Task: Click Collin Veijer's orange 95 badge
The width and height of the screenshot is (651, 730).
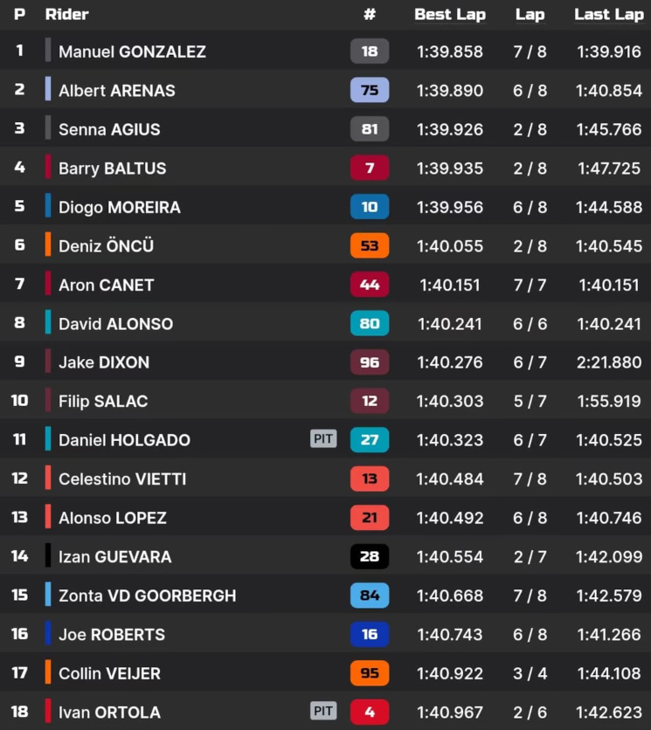Action: point(370,673)
